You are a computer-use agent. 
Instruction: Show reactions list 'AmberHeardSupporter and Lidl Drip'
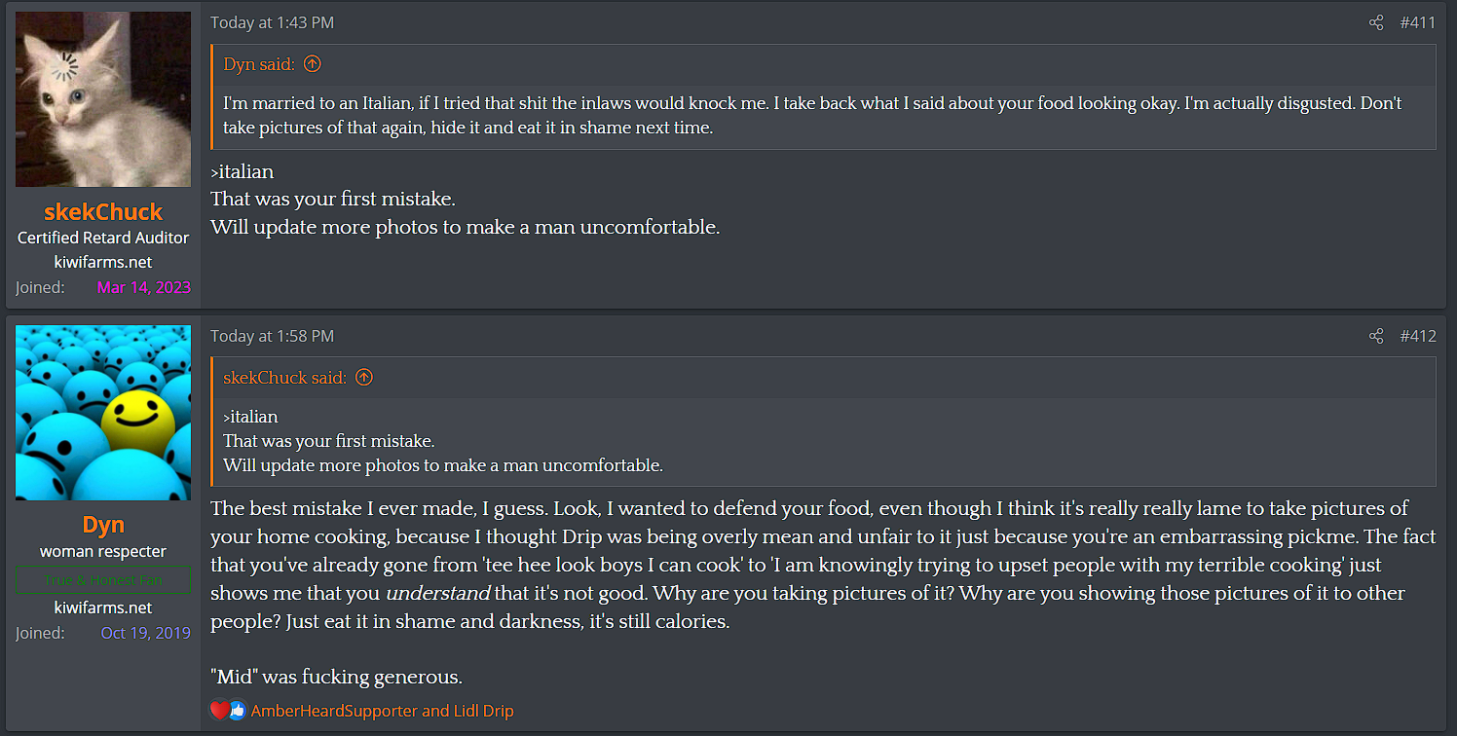[382, 711]
